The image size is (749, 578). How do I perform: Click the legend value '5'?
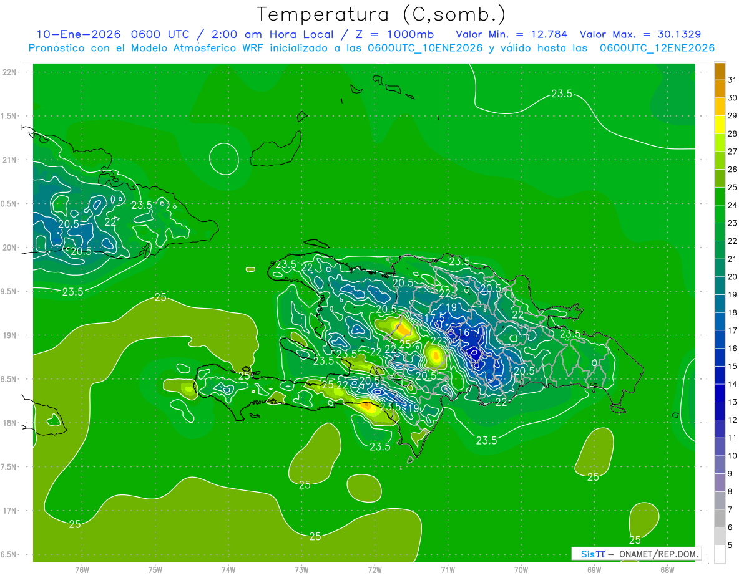pyautogui.click(x=730, y=546)
